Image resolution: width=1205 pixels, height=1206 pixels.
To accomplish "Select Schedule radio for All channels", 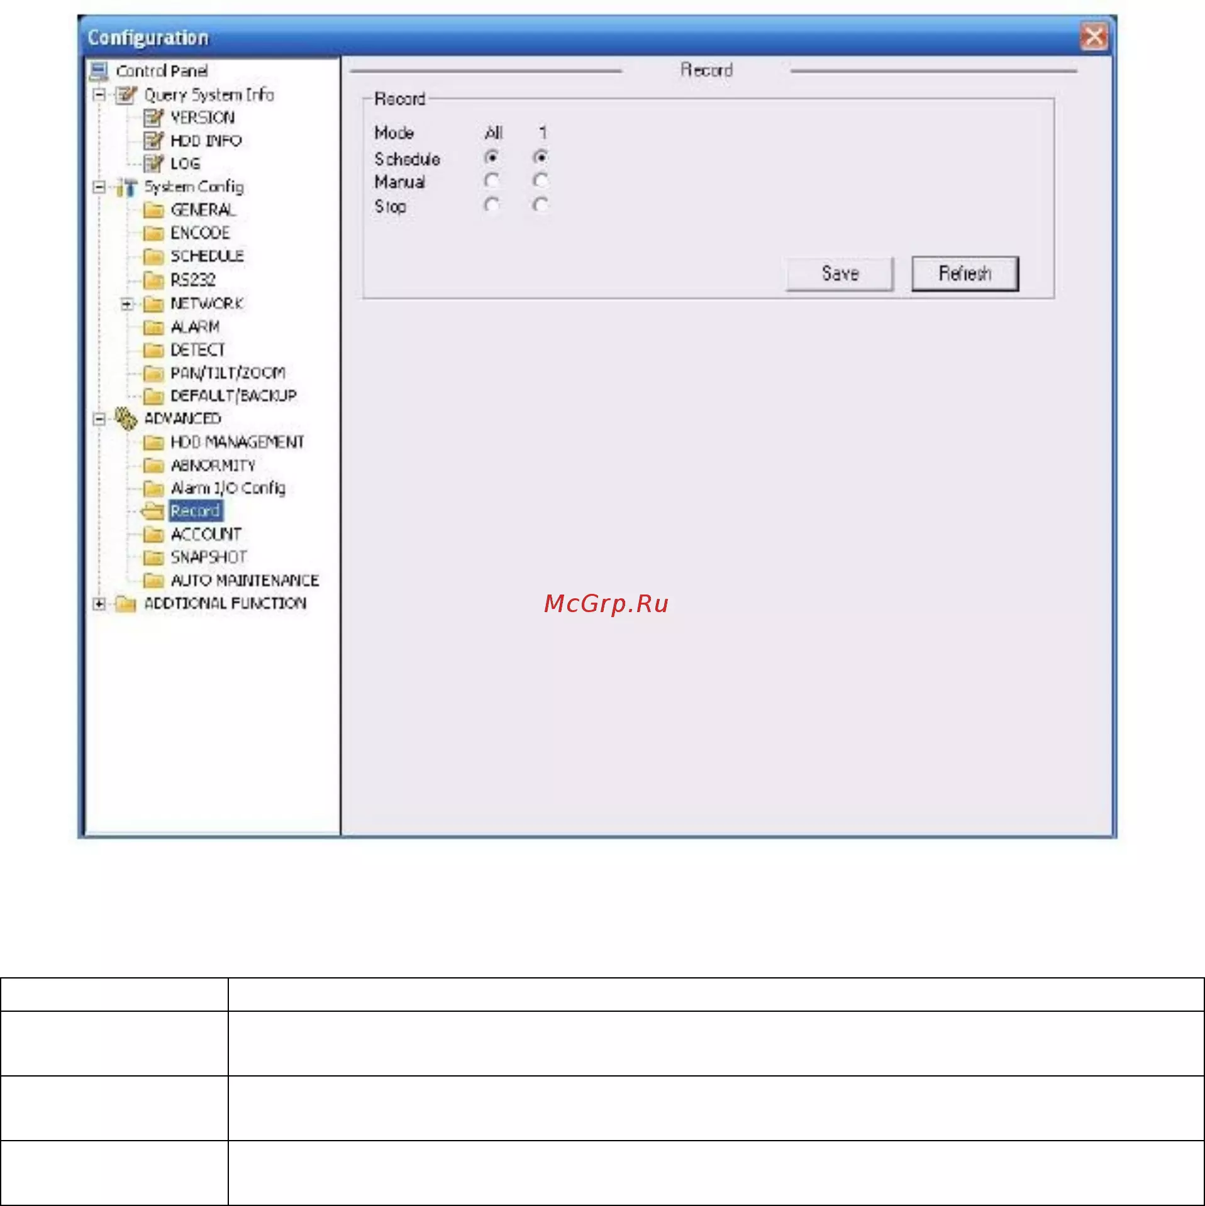I will coord(492,157).
